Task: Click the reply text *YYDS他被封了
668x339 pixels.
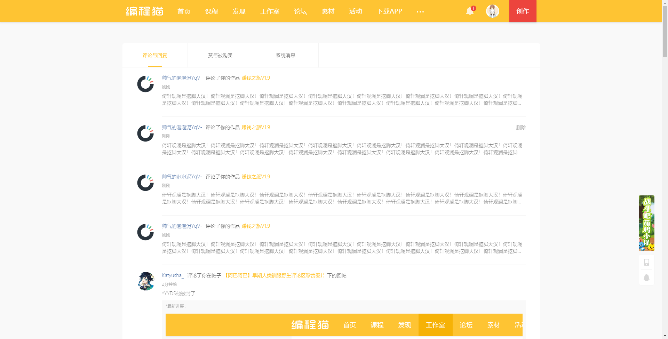Action: [178, 293]
